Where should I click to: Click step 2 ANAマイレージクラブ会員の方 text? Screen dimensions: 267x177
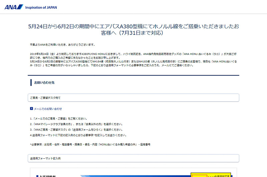tap(76, 124)
